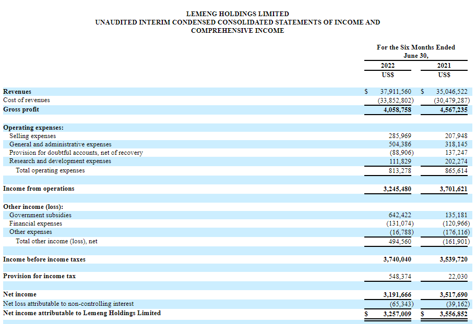Click income from operations value 3,245,480

tap(397, 189)
